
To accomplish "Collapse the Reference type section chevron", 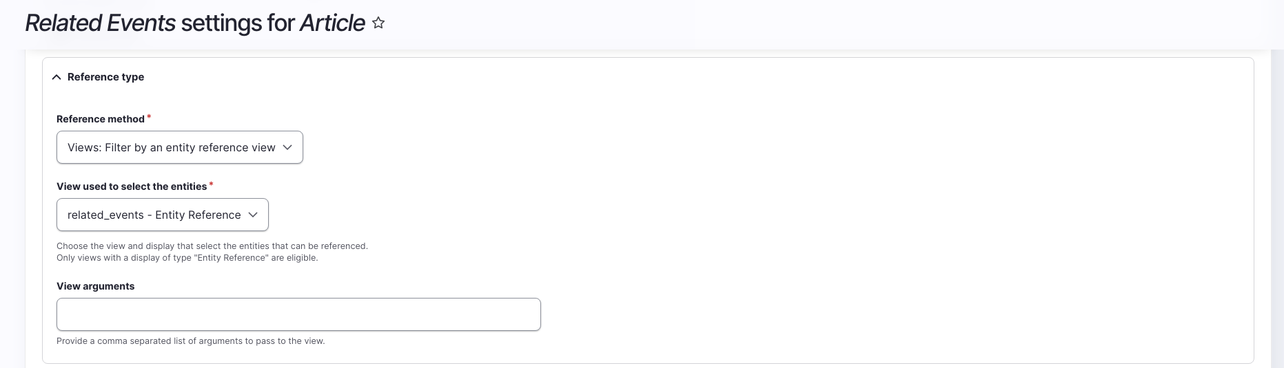I will pos(57,77).
